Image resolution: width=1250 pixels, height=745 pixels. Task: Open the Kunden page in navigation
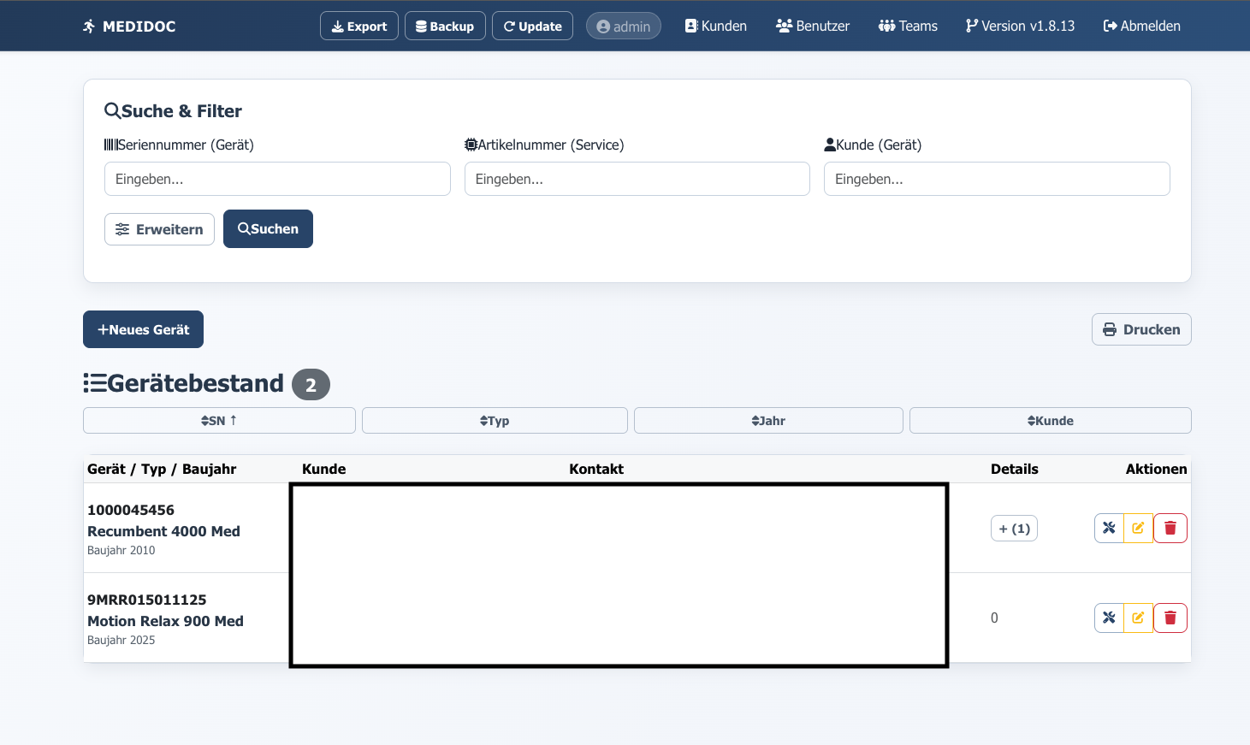715,27
